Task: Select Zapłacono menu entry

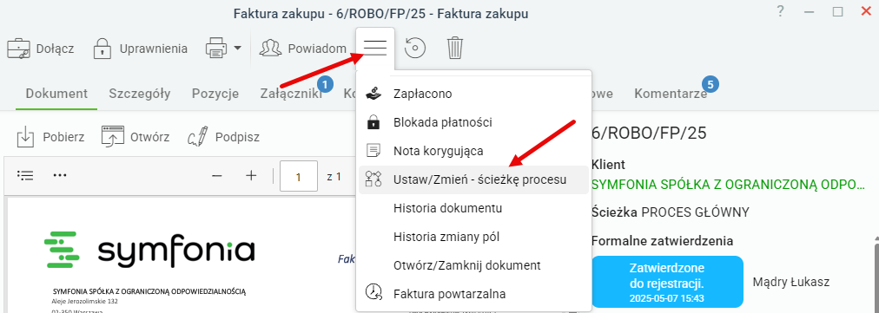Action: pyautogui.click(x=473, y=94)
